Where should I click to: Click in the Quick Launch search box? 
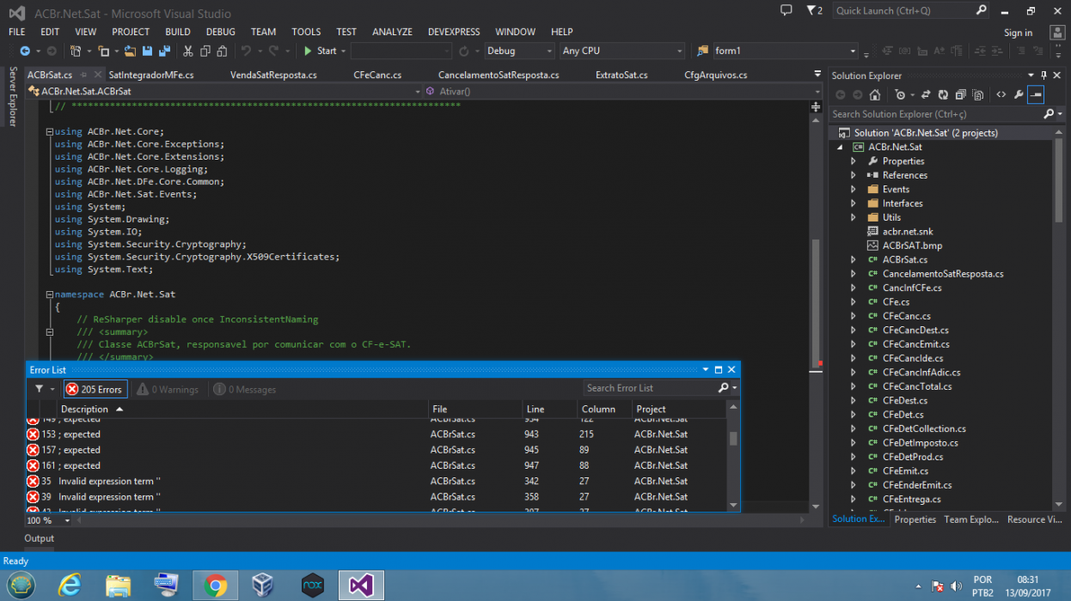[903, 10]
